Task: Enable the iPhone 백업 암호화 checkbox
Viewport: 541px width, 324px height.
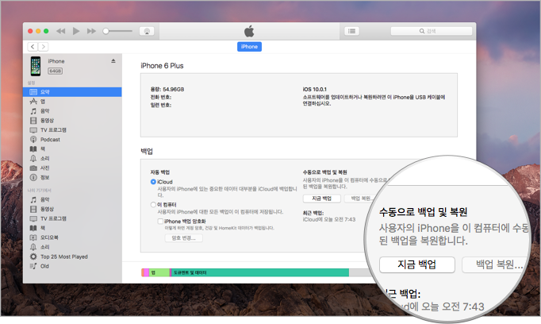Action: (x=160, y=221)
